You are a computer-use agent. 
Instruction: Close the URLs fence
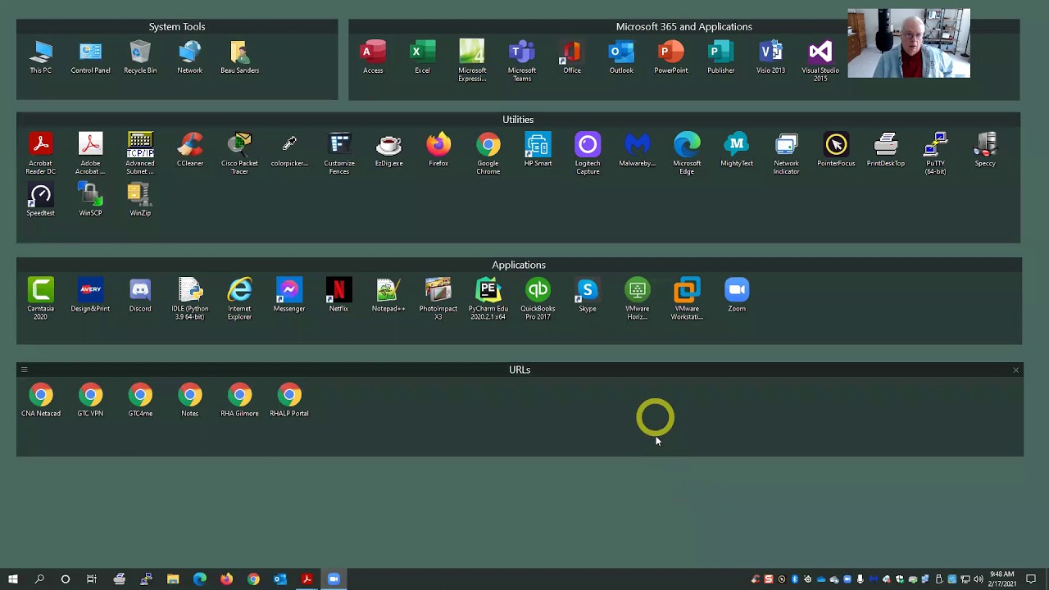pyautogui.click(x=1015, y=370)
